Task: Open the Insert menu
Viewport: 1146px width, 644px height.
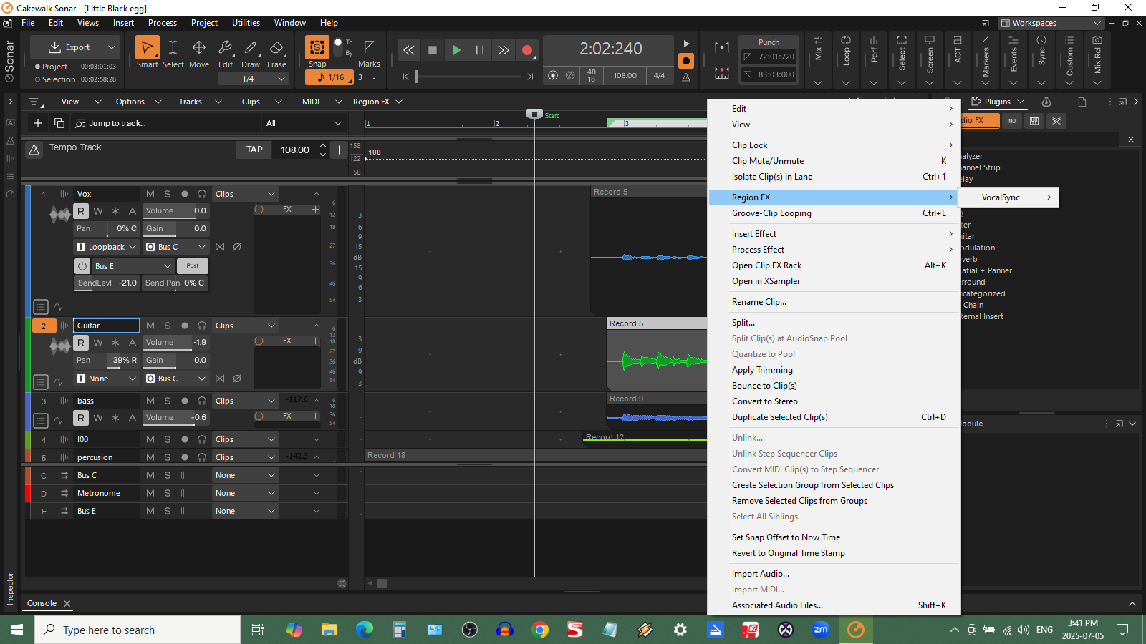Action: [x=123, y=23]
